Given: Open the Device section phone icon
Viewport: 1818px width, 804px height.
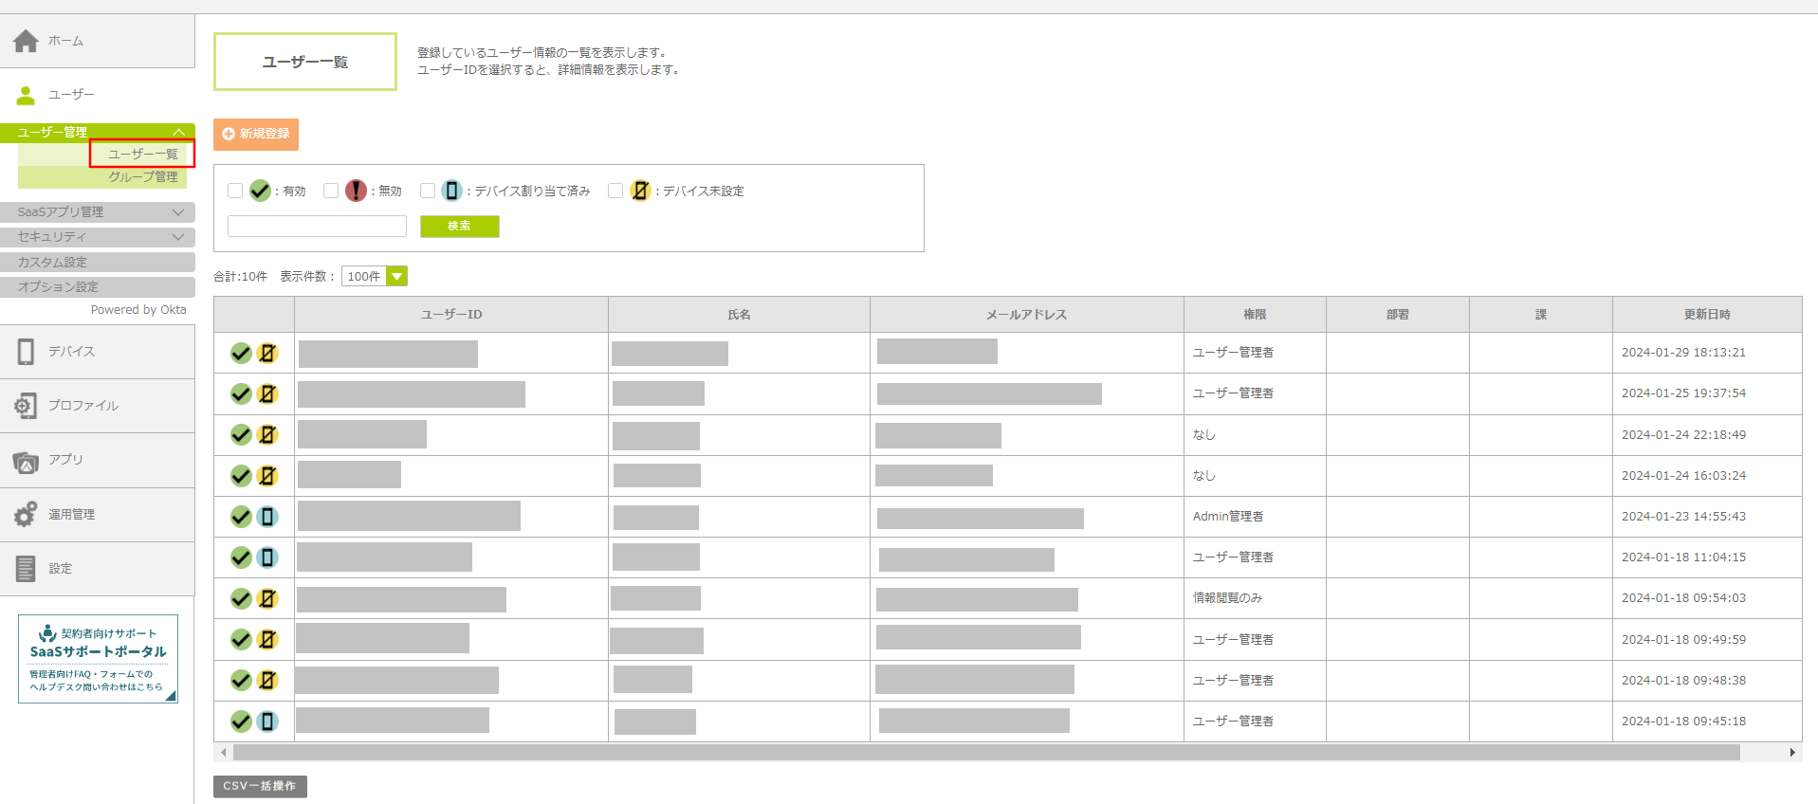Looking at the screenshot, I should 26,352.
